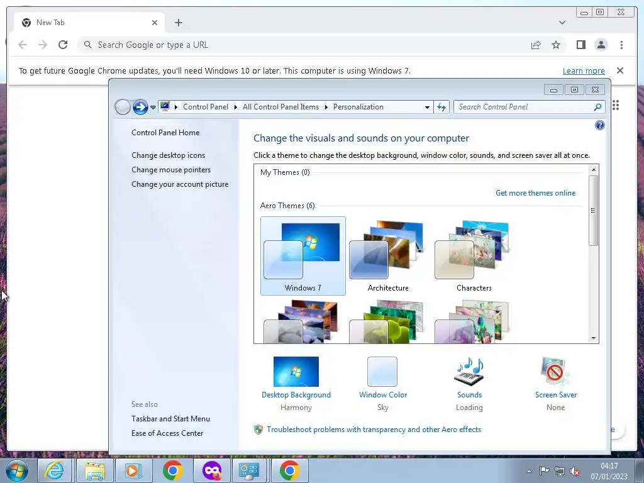Viewport: 644px width, 483px height.
Task: Open the Sounds settings icon
Action: (x=469, y=371)
